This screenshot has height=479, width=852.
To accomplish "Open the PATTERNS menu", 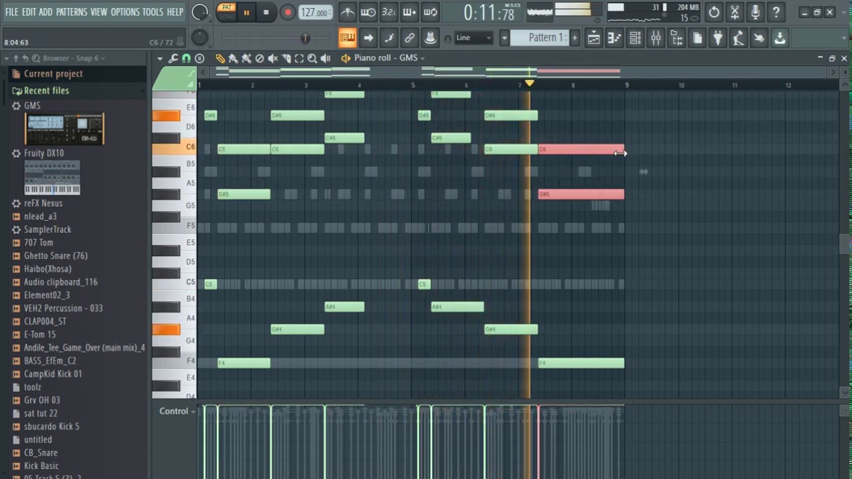I will tap(71, 12).
